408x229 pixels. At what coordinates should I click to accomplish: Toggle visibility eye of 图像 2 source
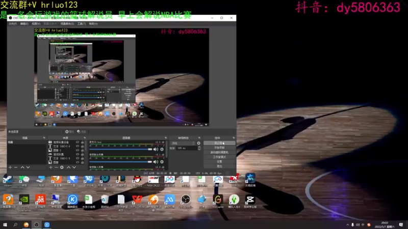pyautogui.click(x=78, y=150)
